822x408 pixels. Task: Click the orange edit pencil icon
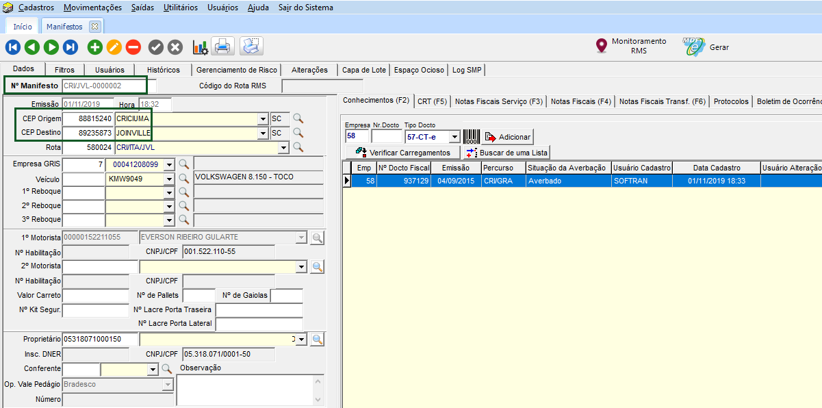point(114,47)
